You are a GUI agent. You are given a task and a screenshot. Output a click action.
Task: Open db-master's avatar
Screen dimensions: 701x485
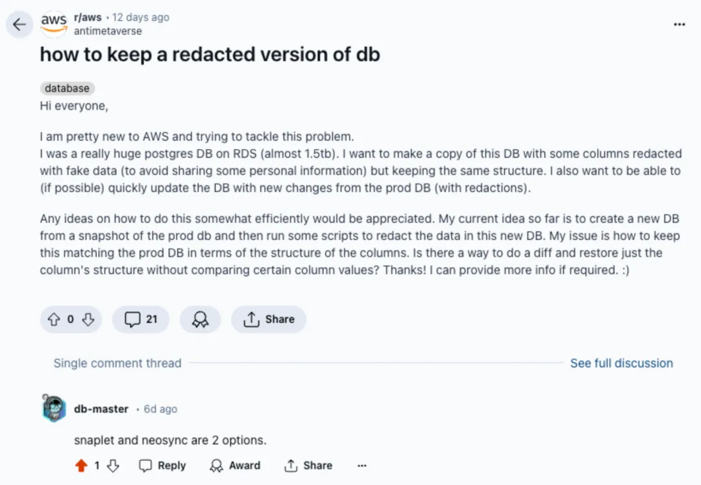coord(54,408)
